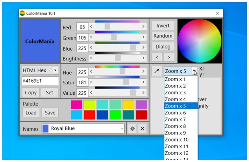Viewport: 249px width, 162px height.
Task: Open settings with the gear icon
Action: (132, 129)
